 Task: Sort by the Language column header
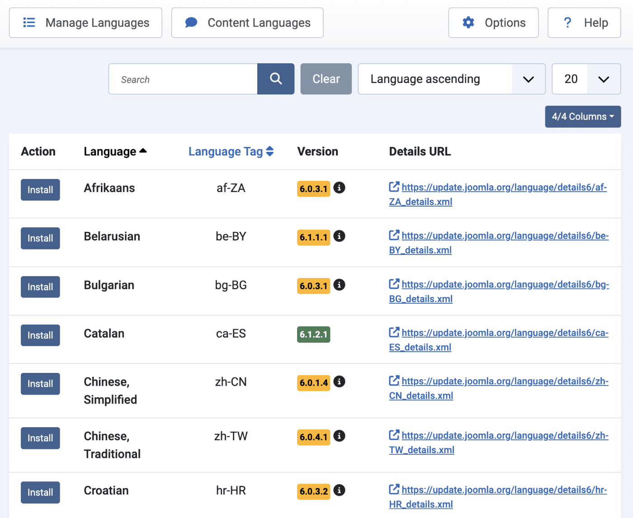tap(115, 151)
